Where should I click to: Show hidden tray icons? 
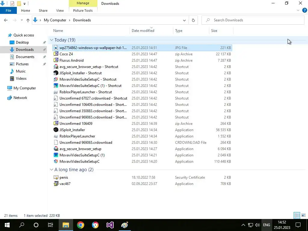243,225
